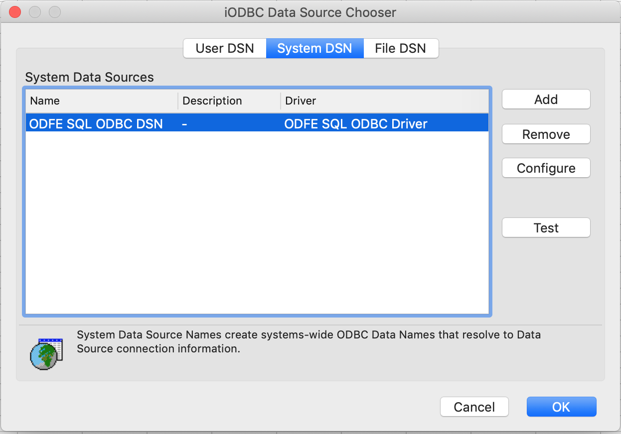
Task: Close the window with red button
Action: point(15,12)
